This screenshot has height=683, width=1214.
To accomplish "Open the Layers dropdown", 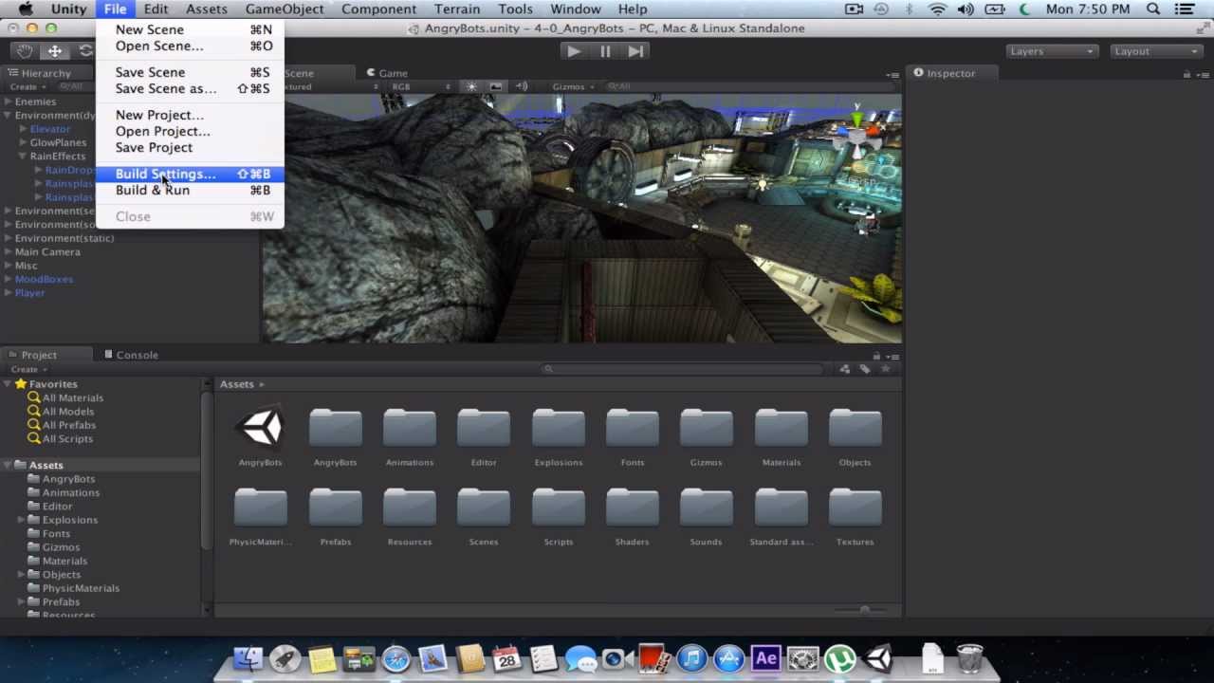I will pyautogui.click(x=1051, y=51).
